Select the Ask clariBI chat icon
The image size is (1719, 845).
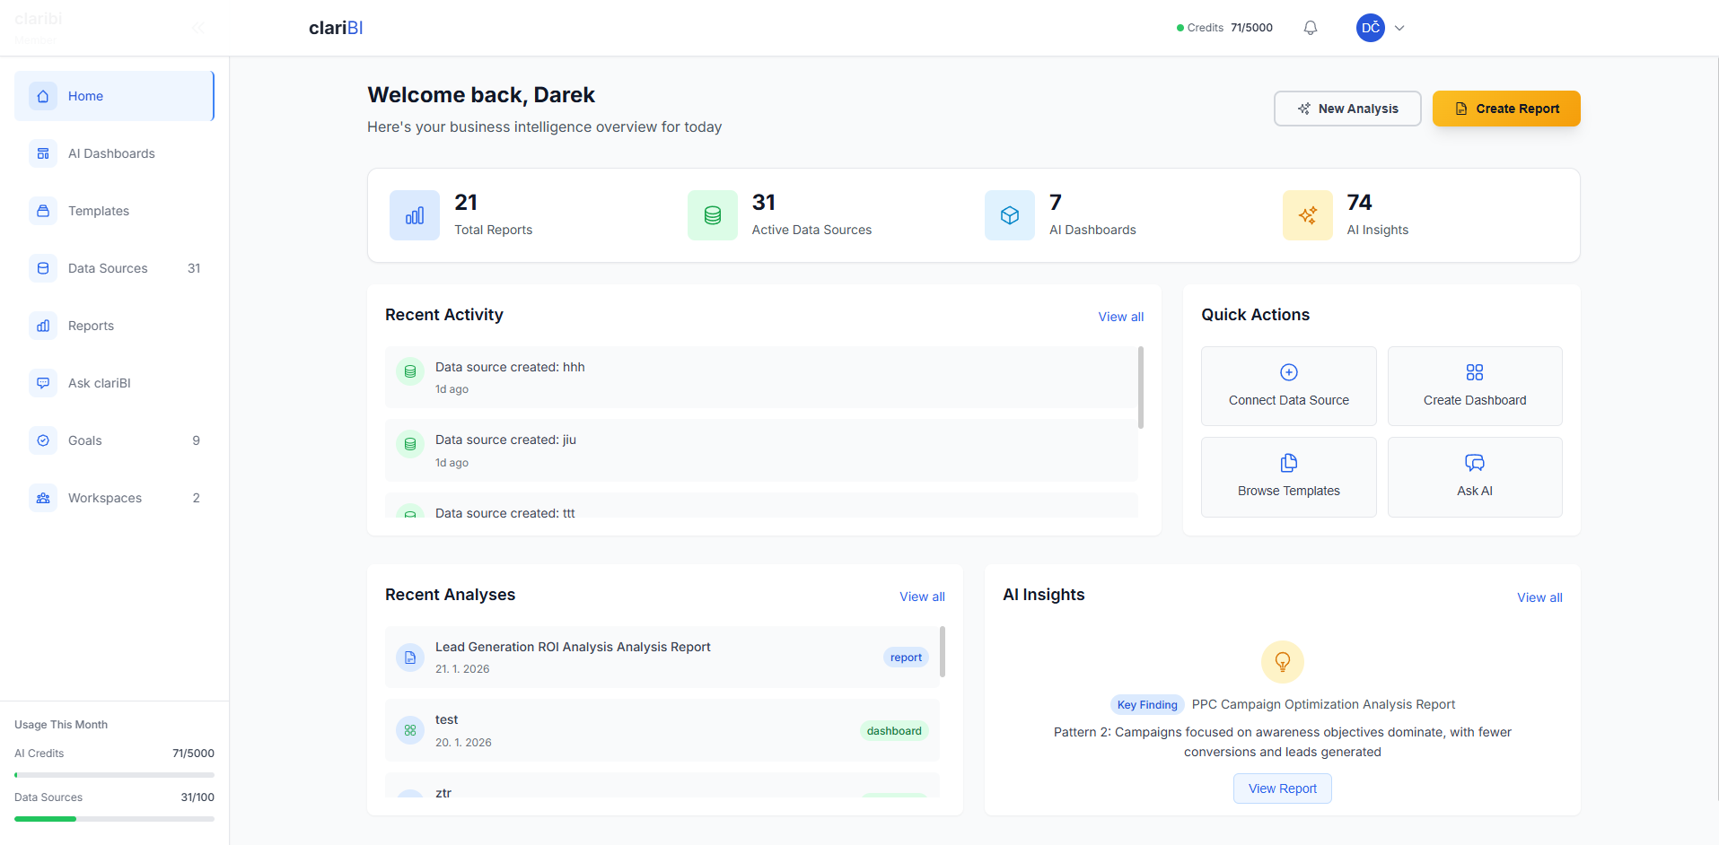point(42,383)
